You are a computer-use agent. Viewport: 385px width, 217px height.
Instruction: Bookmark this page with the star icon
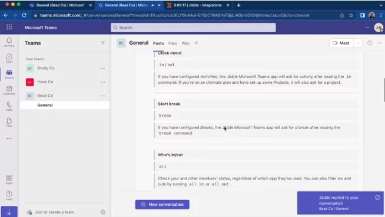pyautogui.click(x=351, y=15)
